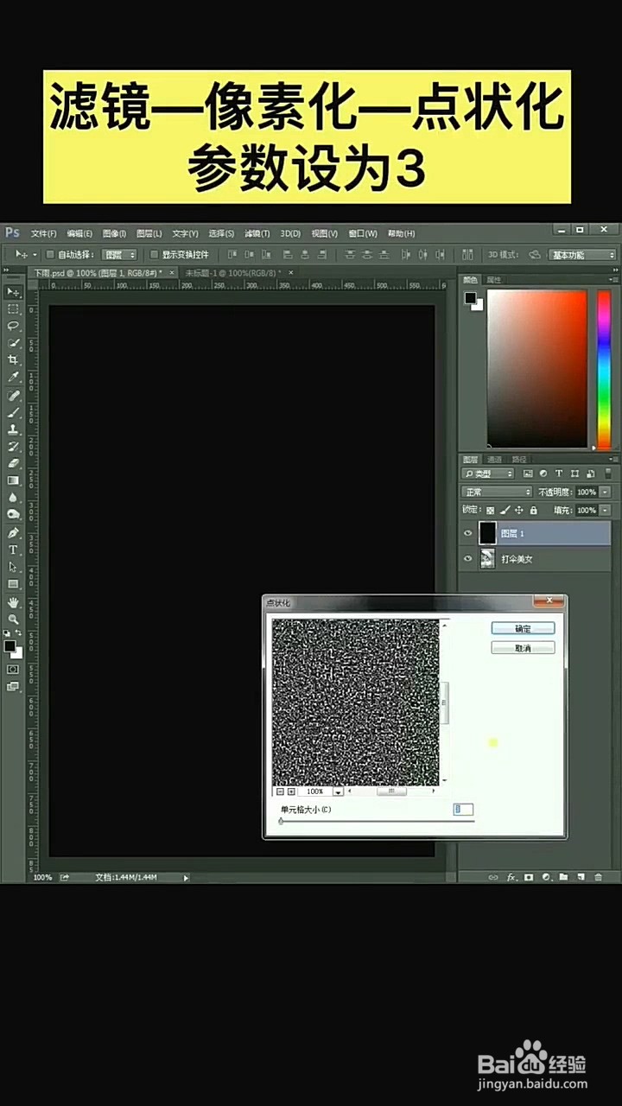Select the Eyedropper tool

click(x=13, y=378)
